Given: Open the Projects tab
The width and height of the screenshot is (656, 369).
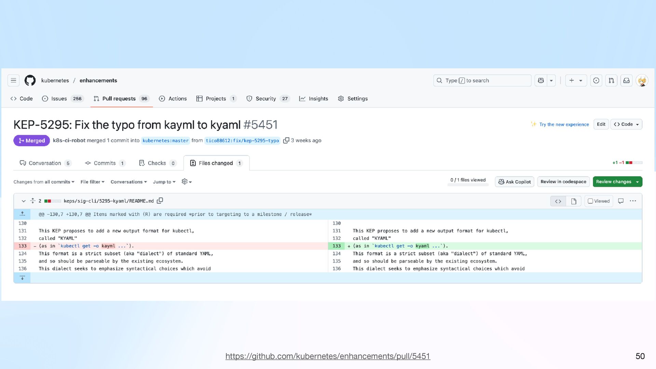Looking at the screenshot, I should click(x=217, y=99).
